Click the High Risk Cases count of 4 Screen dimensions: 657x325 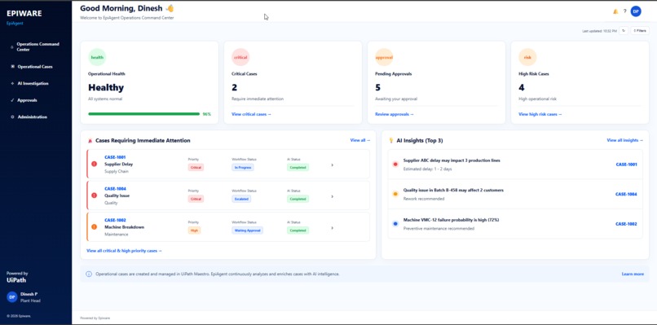(x=521, y=87)
